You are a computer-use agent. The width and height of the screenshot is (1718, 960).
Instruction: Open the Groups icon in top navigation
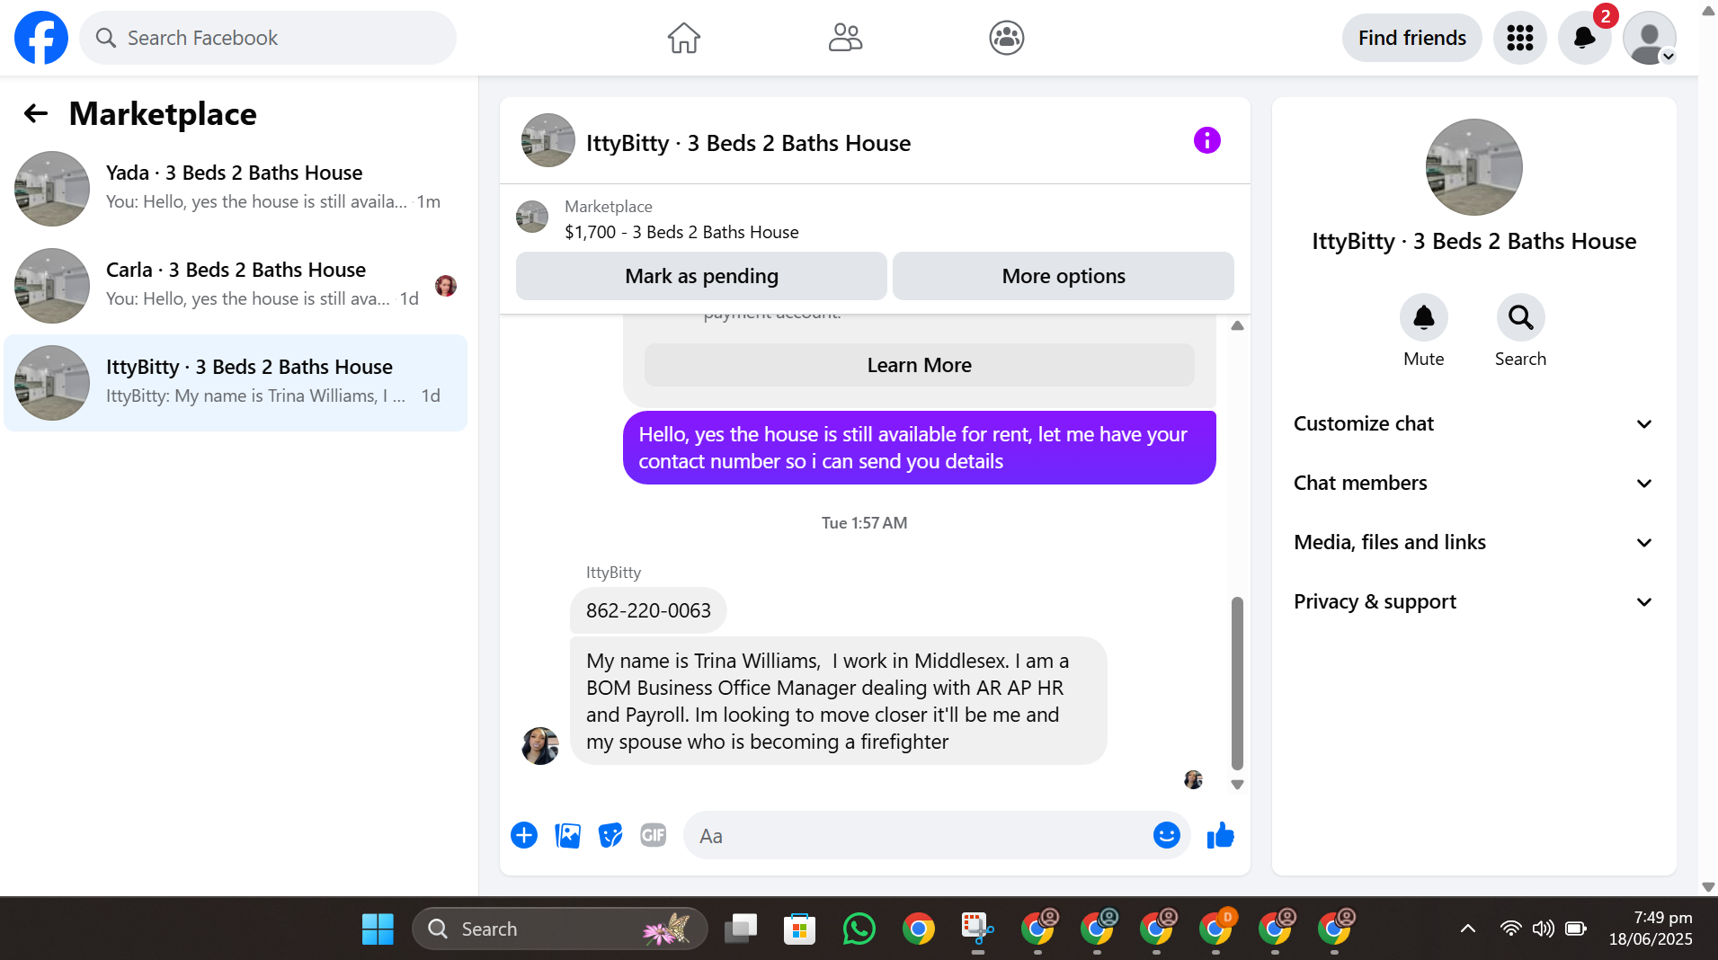[1007, 38]
